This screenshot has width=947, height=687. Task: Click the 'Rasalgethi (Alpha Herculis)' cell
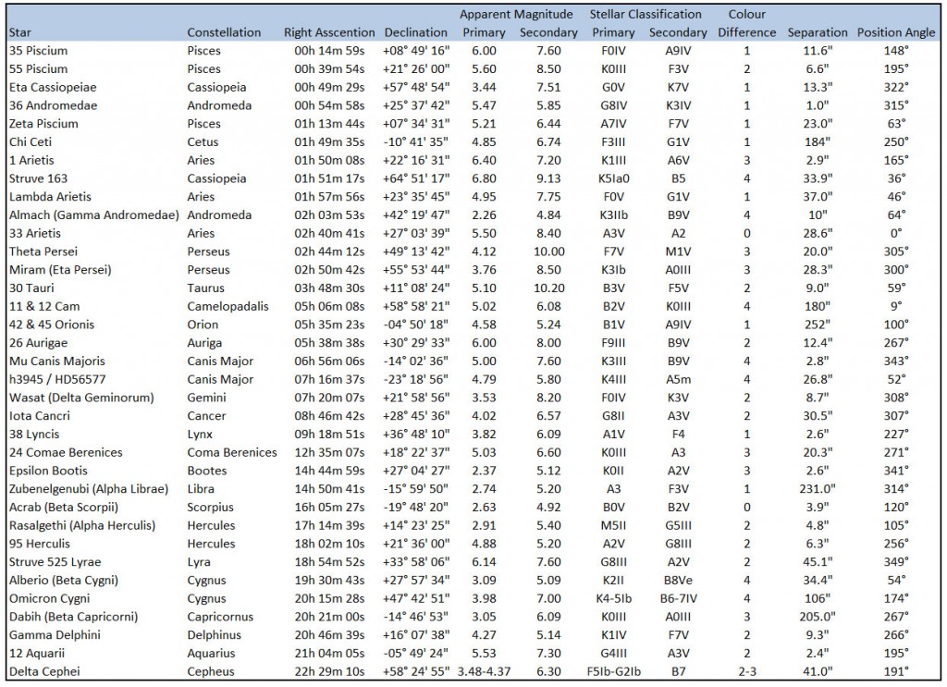click(81, 526)
